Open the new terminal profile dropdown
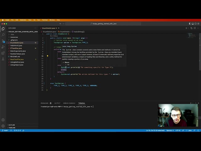 click(193, 103)
